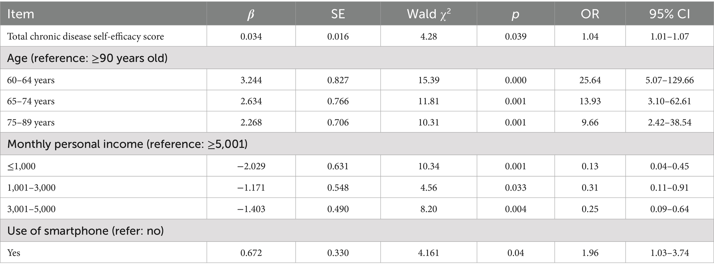This screenshot has width=714, height=269.
Task: Select the 3,001–5,000 income row label
Action: (x=31, y=209)
